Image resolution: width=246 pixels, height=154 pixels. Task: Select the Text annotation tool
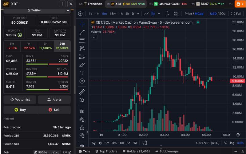pyautogui.click(x=82, y=73)
